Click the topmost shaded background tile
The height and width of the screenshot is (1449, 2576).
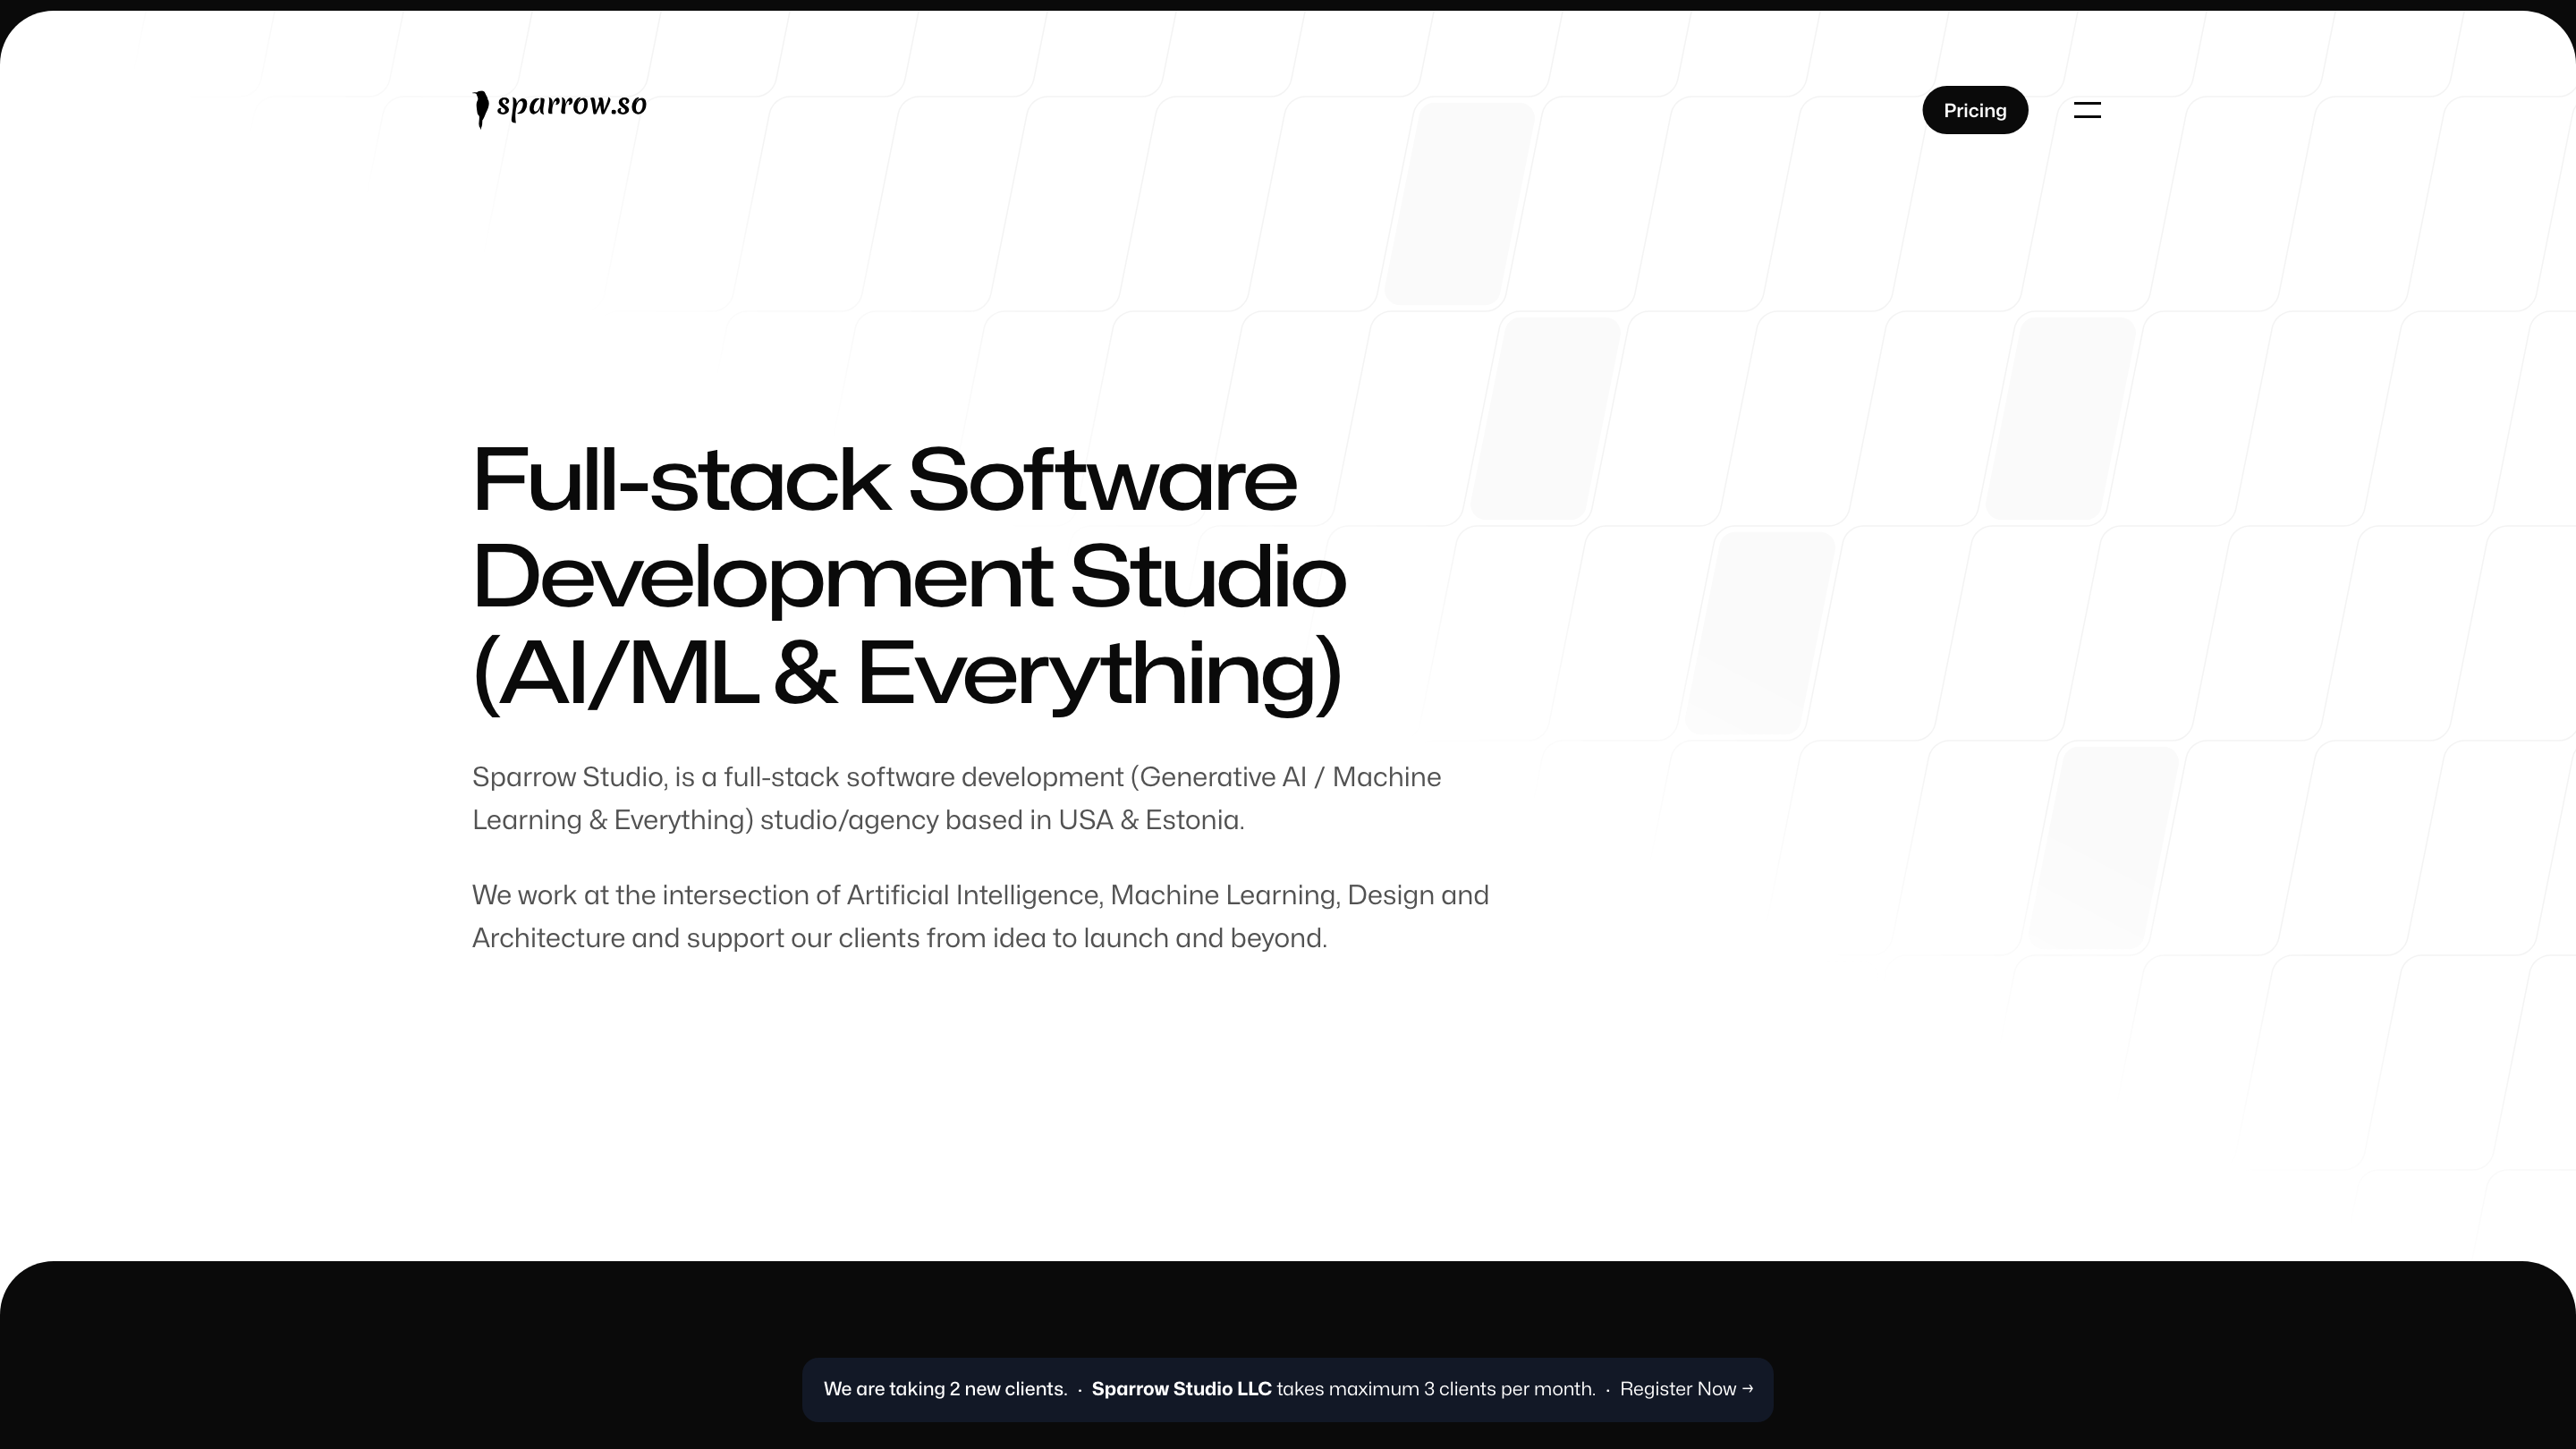tap(1458, 204)
